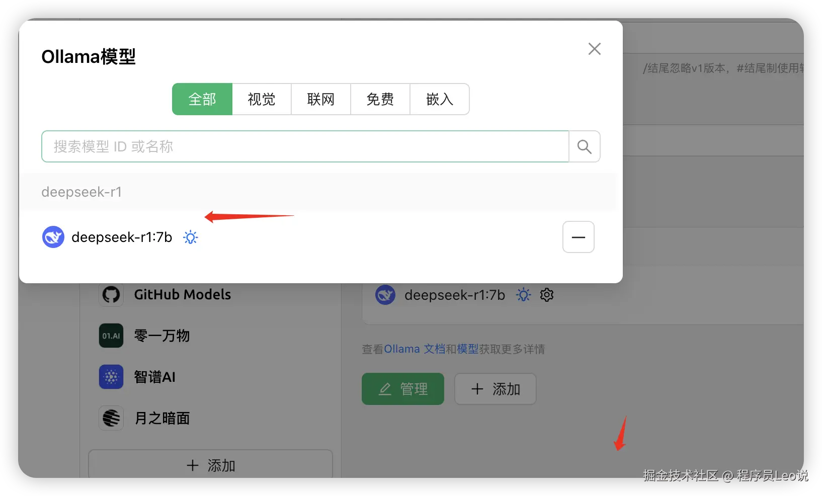Click the green 管理 button
This screenshot has width=822, height=496.
[x=403, y=389]
